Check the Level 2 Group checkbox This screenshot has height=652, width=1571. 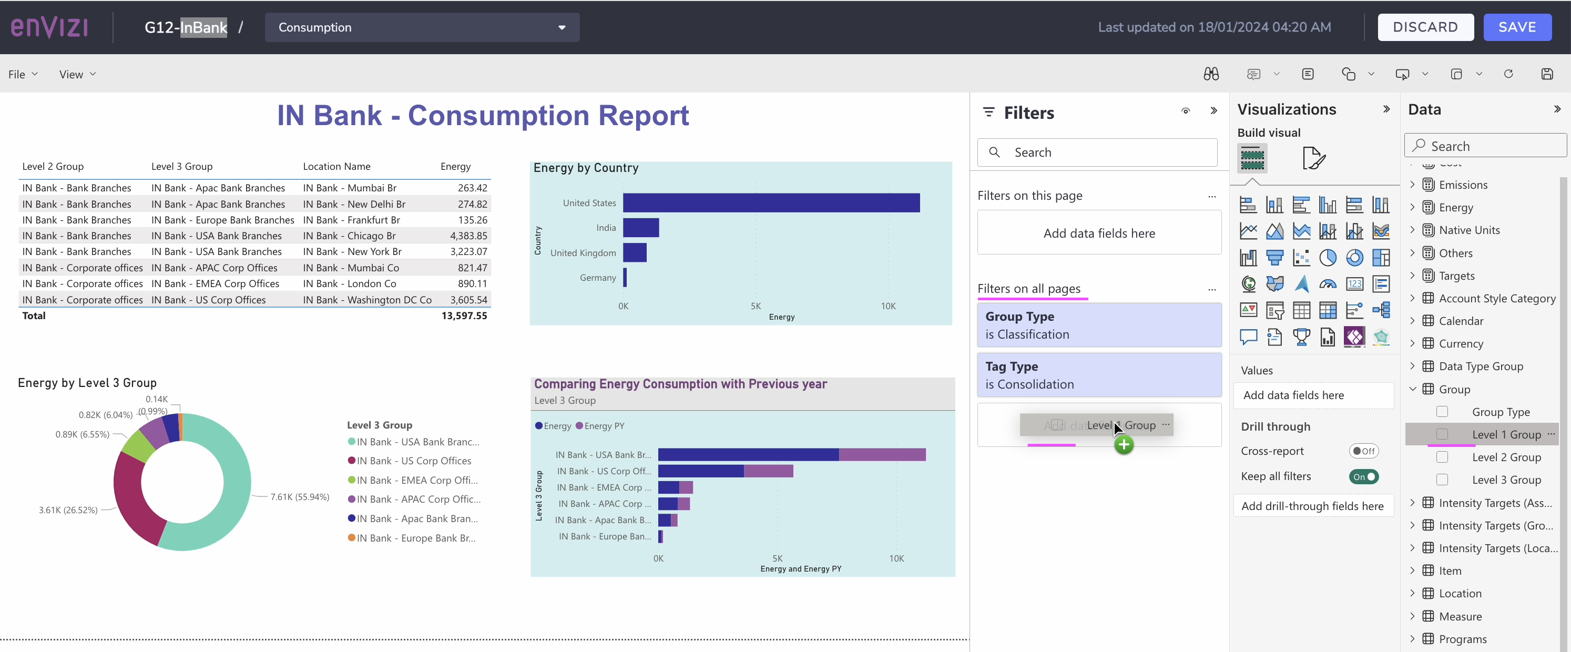[1442, 457]
